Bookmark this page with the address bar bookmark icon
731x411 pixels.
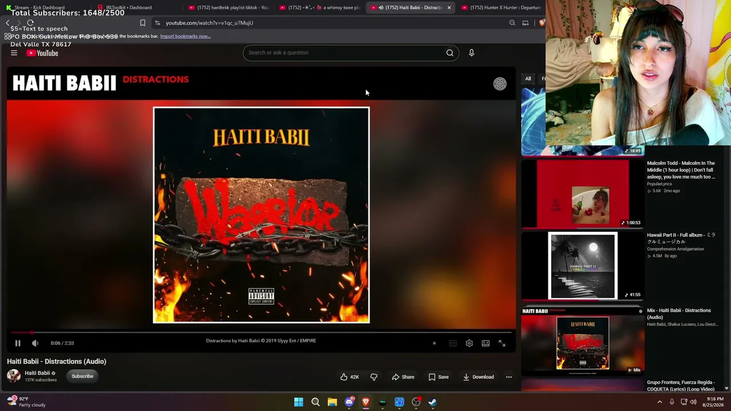(x=143, y=23)
